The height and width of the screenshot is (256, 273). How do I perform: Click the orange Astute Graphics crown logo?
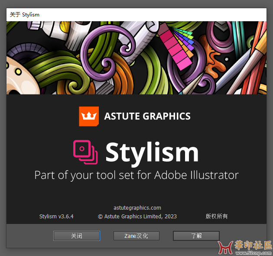pyautogui.click(x=89, y=116)
